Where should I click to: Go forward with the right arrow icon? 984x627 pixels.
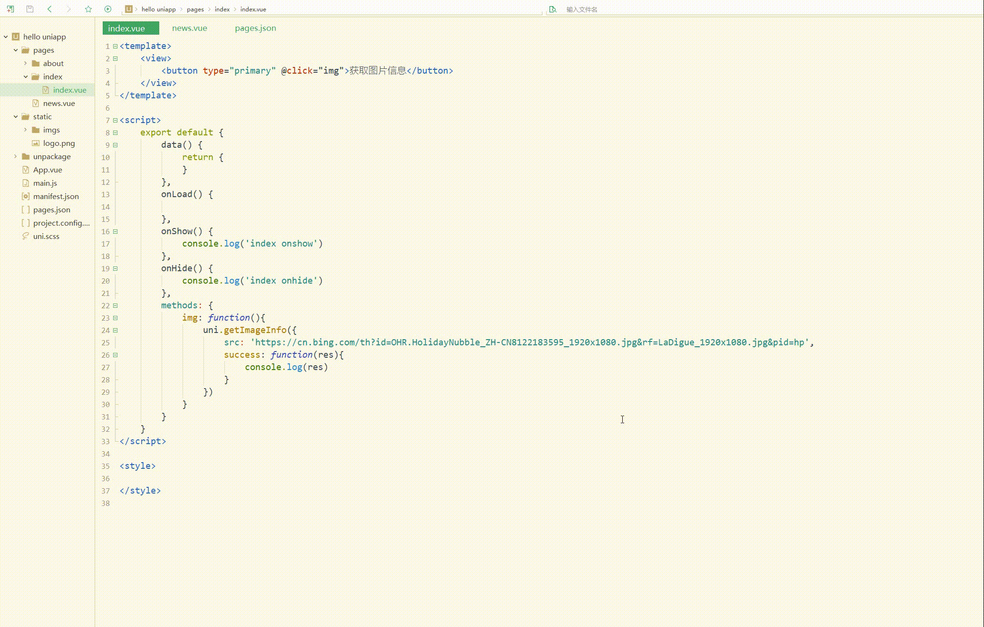pyautogui.click(x=68, y=9)
